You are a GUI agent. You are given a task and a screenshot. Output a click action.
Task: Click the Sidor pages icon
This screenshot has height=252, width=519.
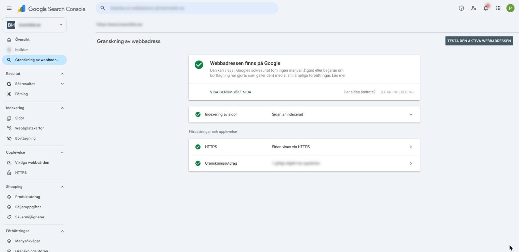tap(9, 118)
